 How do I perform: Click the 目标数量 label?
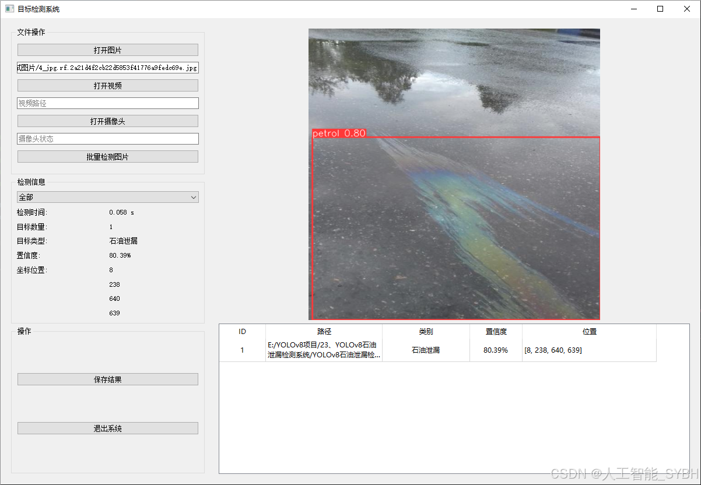31,227
